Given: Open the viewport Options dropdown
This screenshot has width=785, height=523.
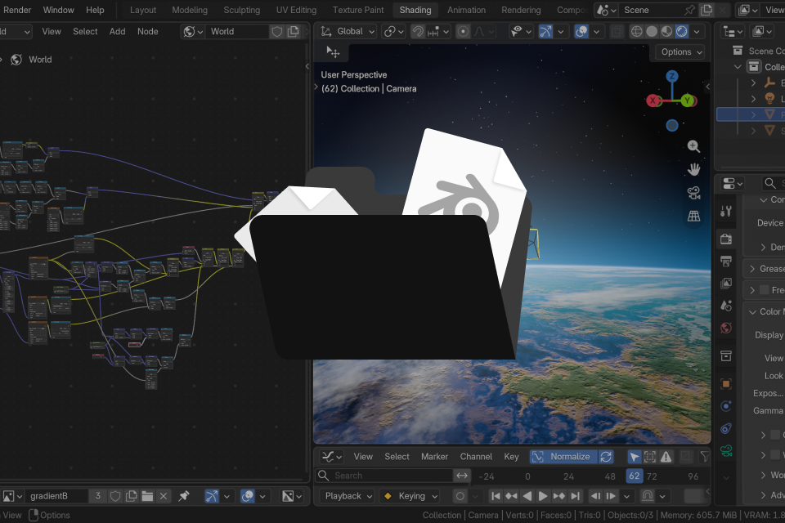Looking at the screenshot, I should 681,52.
